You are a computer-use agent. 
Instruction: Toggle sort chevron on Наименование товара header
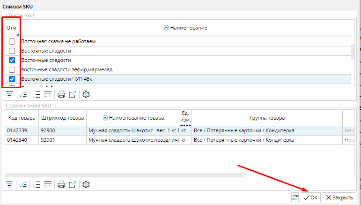click(x=105, y=118)
